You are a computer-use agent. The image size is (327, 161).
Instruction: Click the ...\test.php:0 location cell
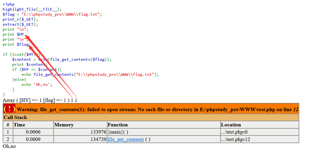[x=234, y=132]
